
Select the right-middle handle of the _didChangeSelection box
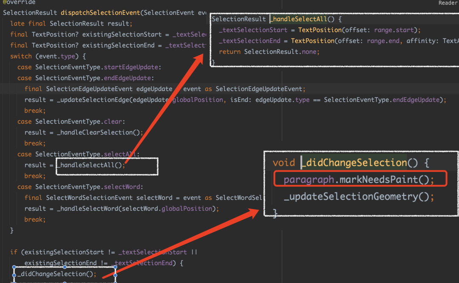[x=115, y=275]
